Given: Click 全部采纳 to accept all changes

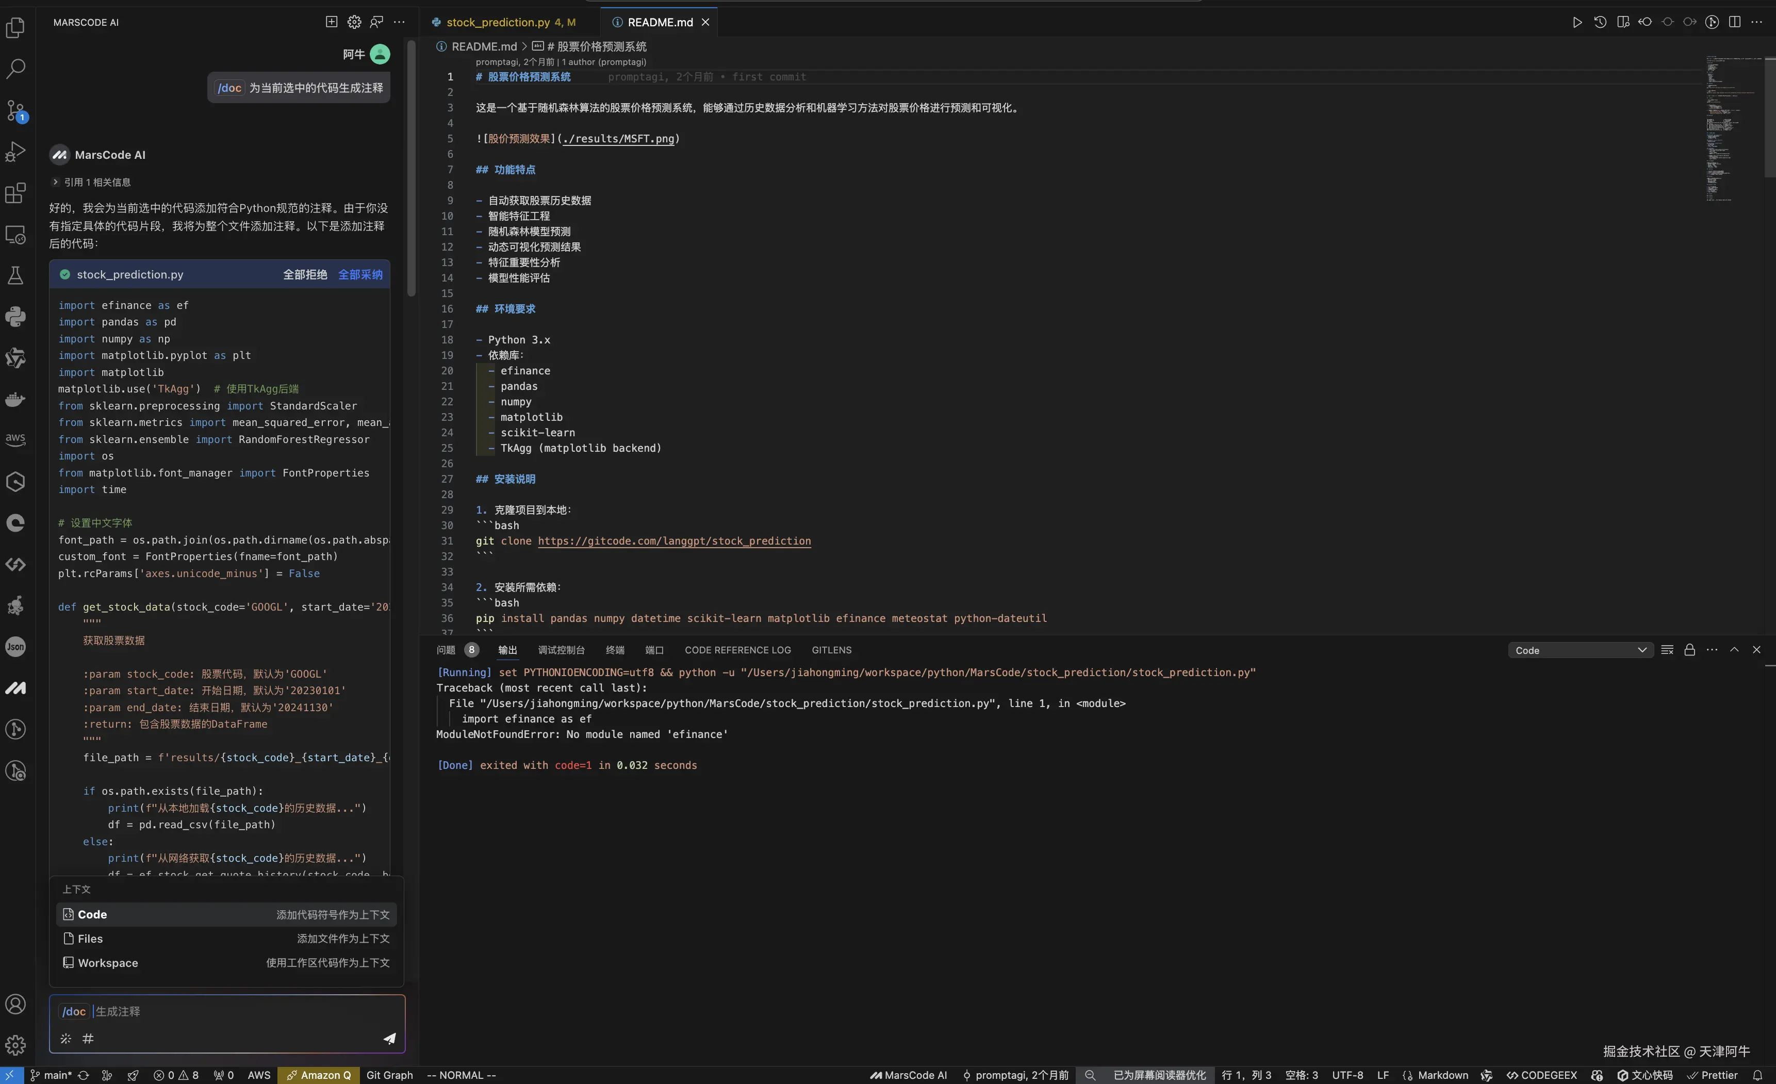Looking at the screenshot, I should [x=359, y=274].
